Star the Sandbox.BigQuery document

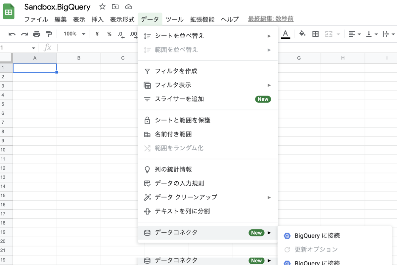click(102, 7)
